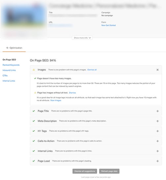Click the Internal Links row checkmark icon
166x180 pixels.
point(34,151)
